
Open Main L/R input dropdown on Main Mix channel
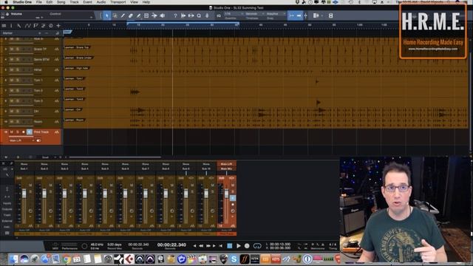[x=227, y=164]
